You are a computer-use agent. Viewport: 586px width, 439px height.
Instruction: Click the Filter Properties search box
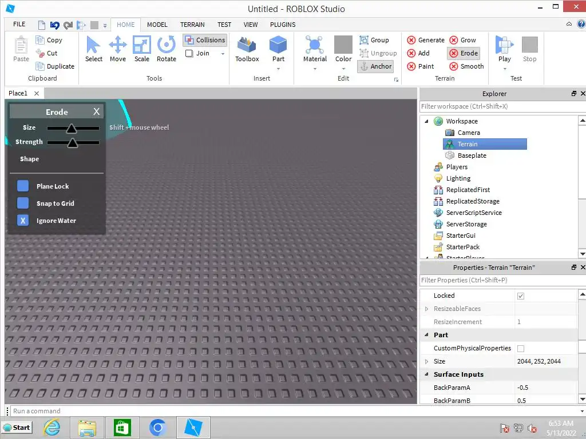tap(502, 280)
